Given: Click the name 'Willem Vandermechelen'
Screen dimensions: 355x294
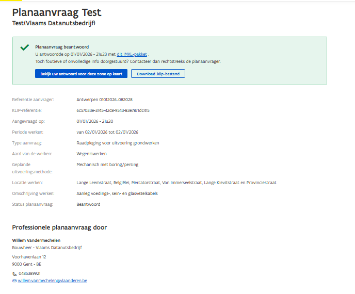Looking at the screenshot, I should tap(36, 240).
